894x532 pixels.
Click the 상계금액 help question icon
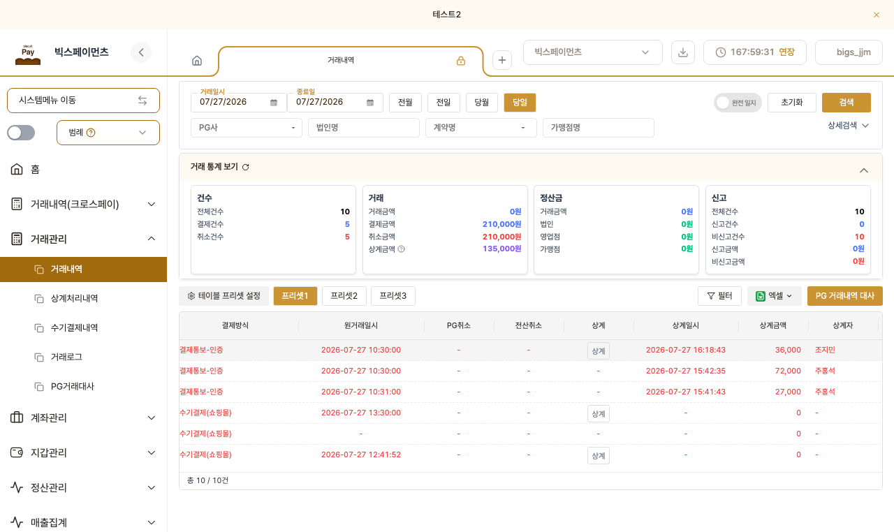pyautogui.click(x=402, y=249)
